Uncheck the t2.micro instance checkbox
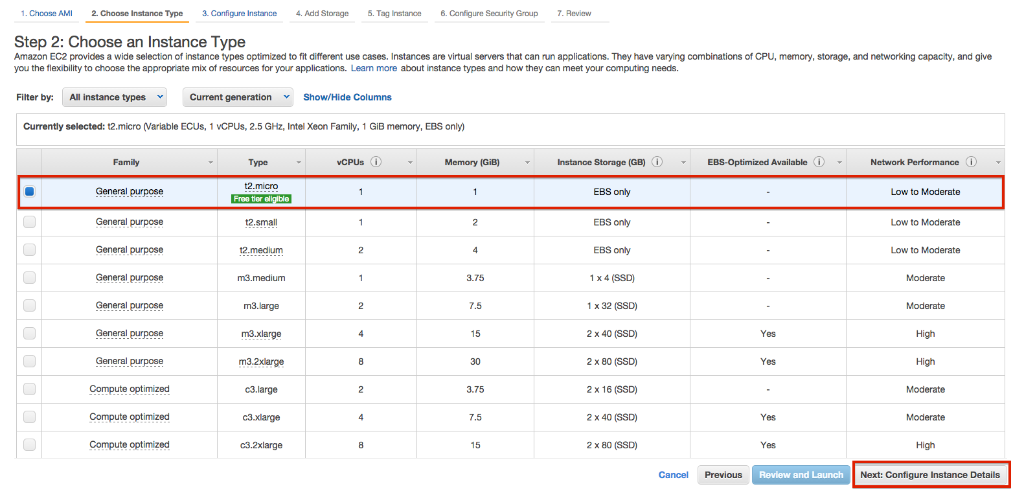This screenshot has height=493, width=1013. tap(29, 192)
